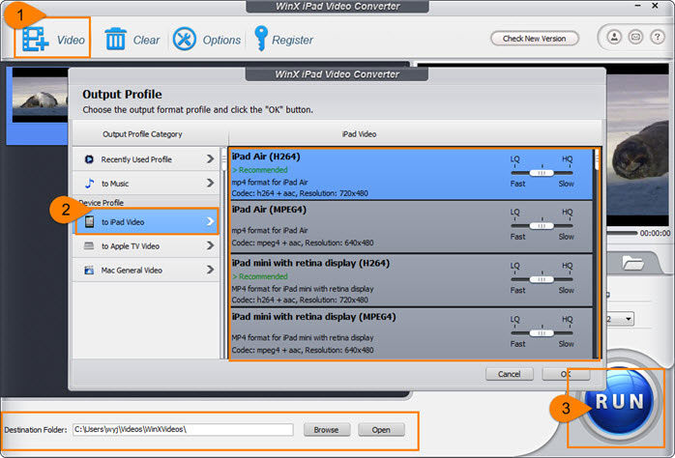
Task: Click the Clear trash can icon
Action: pos(115,39)
